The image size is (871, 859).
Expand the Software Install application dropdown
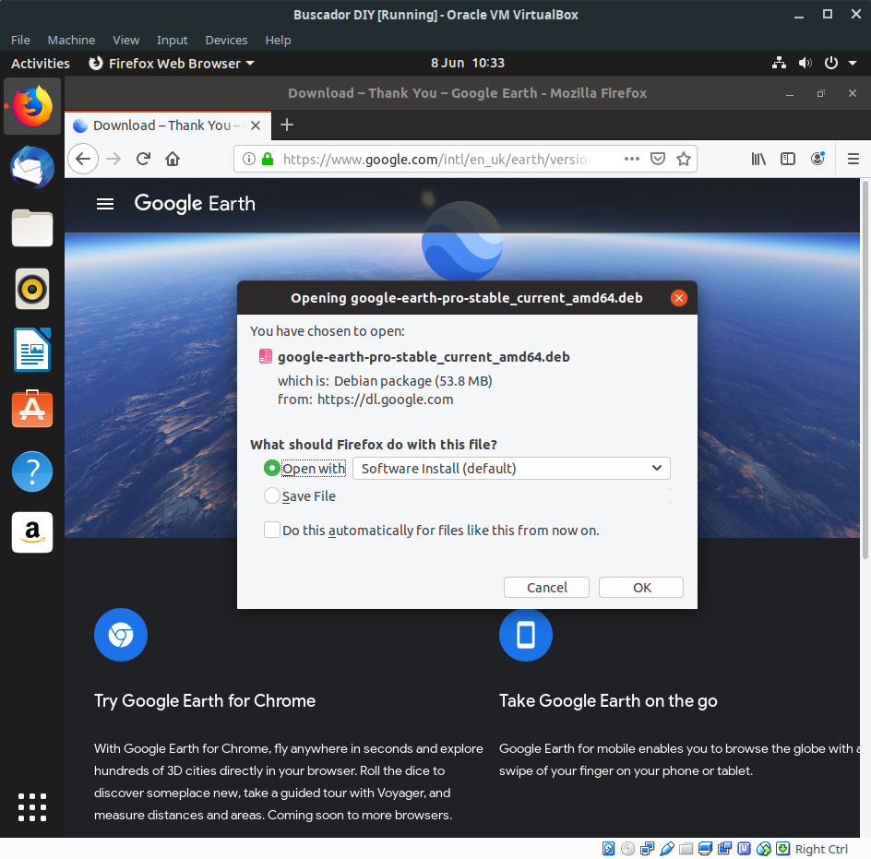511,469
